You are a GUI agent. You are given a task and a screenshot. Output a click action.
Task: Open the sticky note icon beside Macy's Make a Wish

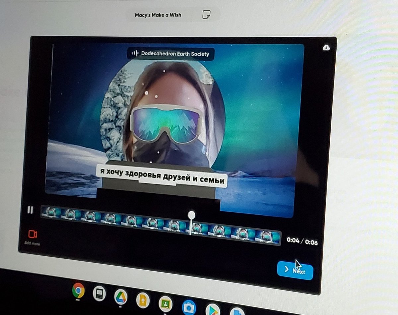206,15
